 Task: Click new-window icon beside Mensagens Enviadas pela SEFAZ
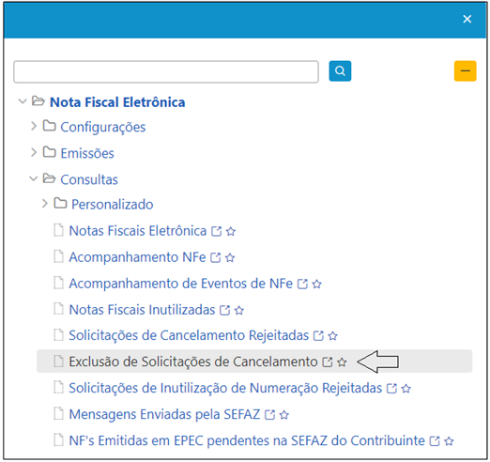click(x=269, y=415)
